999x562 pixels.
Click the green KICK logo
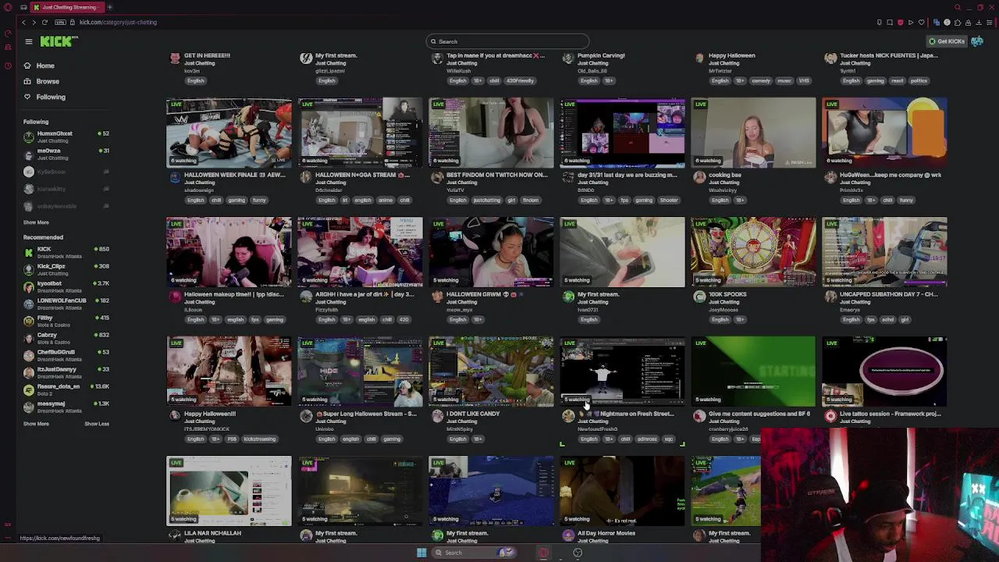coord(59,41)
